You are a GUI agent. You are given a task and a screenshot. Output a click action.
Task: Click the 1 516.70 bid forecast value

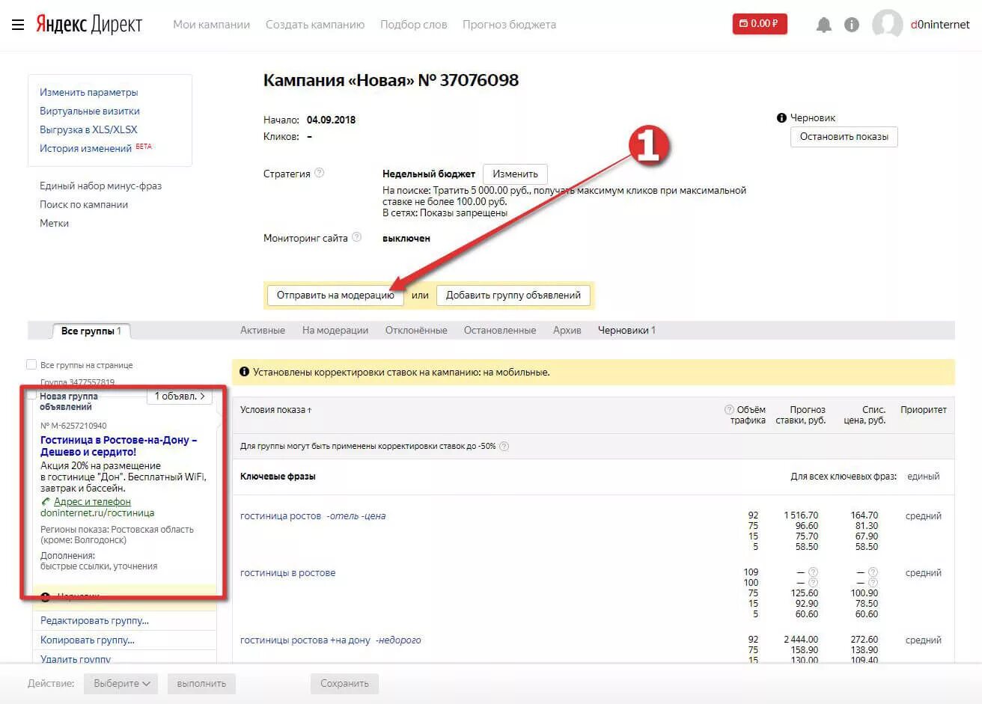pyautogui.click(x=801, y=515)
